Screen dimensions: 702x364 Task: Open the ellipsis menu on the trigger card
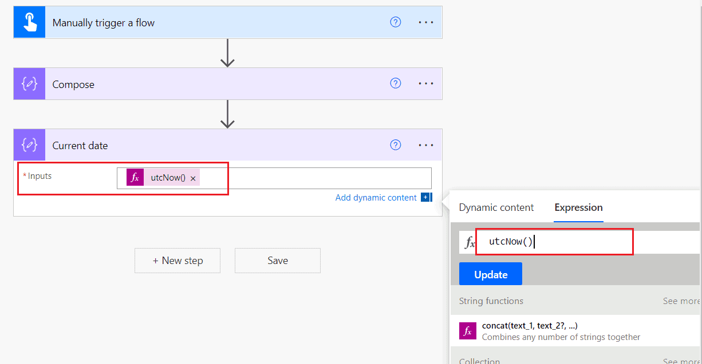(x=426, y=22)
